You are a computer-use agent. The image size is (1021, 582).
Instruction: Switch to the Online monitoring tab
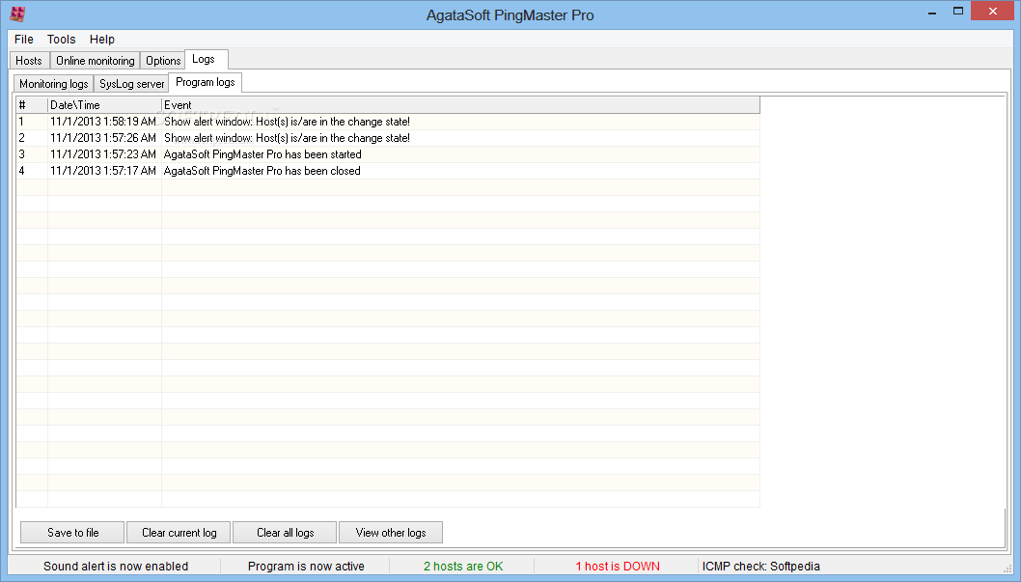coord(96,61)
